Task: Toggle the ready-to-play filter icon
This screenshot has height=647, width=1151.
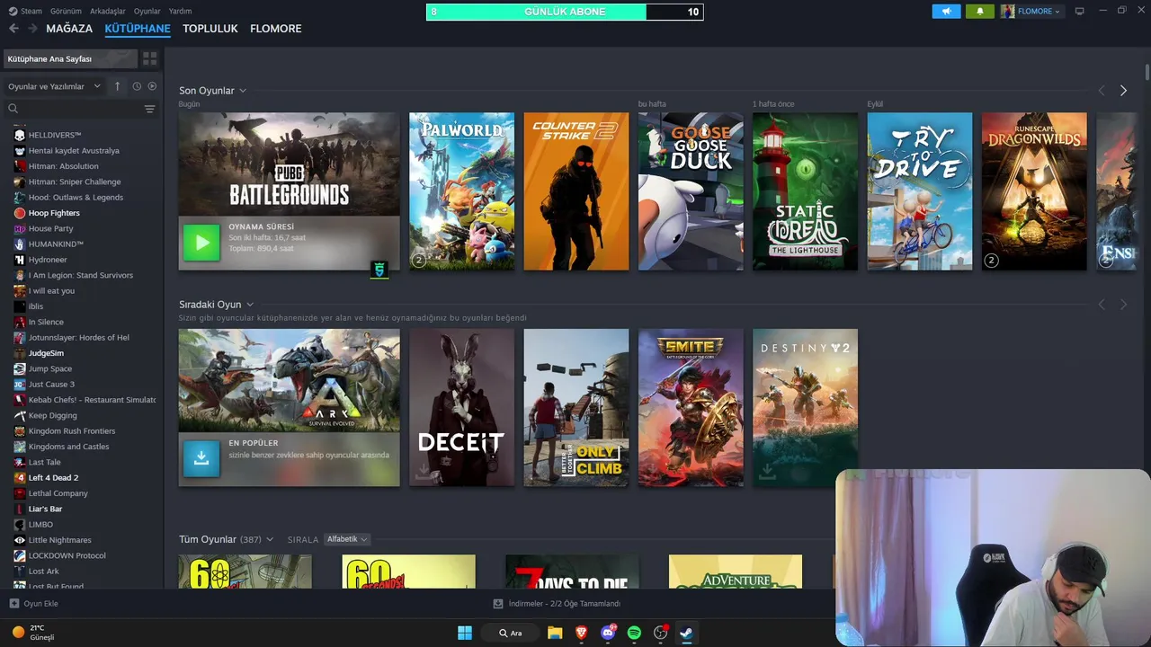Action: tap(152, 86)
